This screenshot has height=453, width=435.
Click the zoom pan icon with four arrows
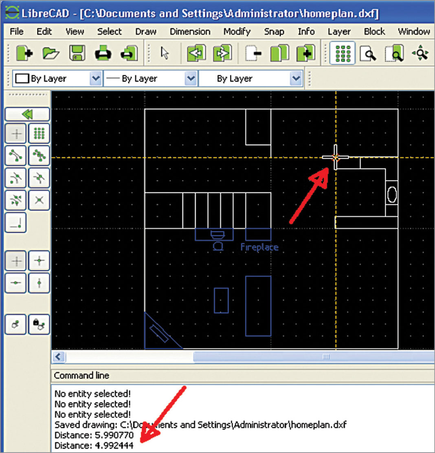421,53
